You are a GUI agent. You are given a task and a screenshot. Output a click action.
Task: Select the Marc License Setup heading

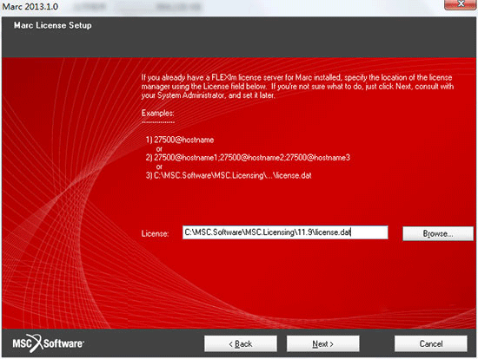[x=52, y=25]
